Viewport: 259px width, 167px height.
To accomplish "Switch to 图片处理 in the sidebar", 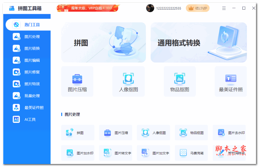I will [26, 37].
